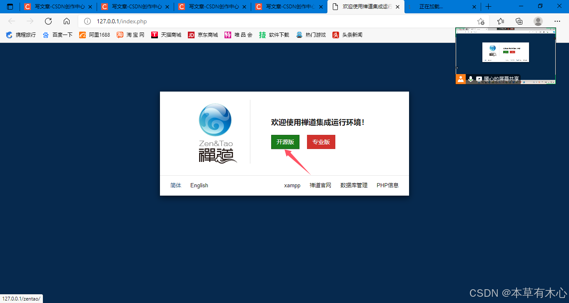
Task: Open the 唯品会 bookmark
Action: tap(238, 35)
